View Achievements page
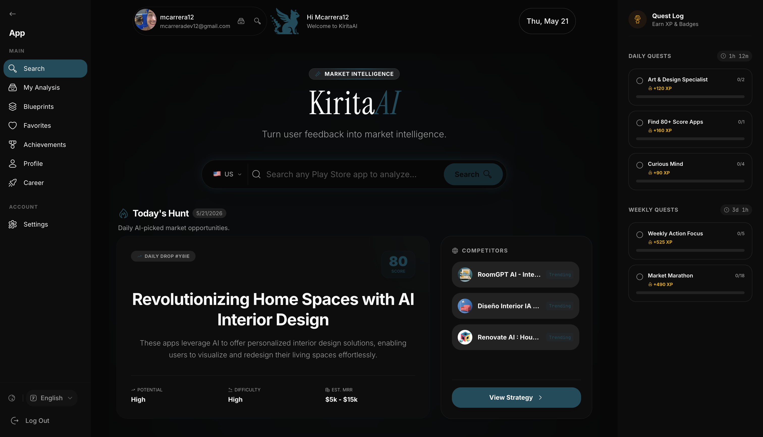763x437 pixels. coord(45,145)
